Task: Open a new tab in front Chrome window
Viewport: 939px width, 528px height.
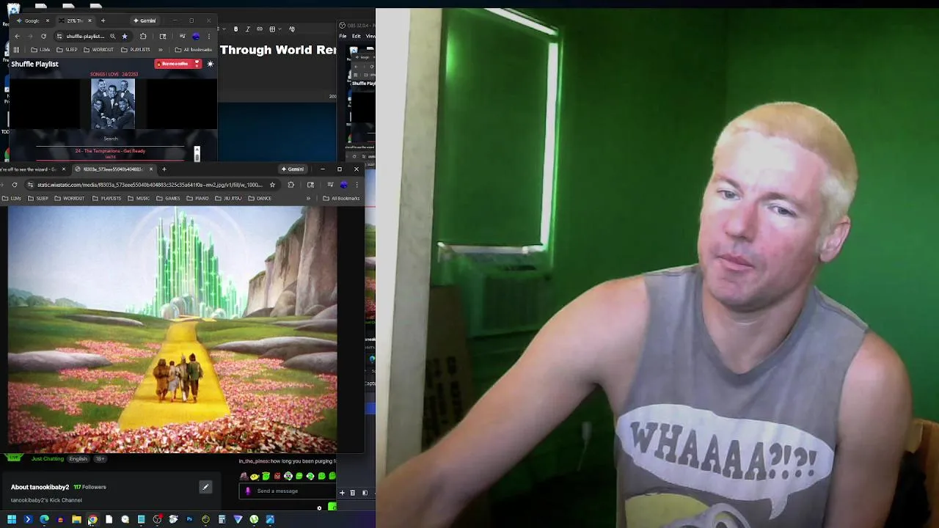Action: pos(164,169)
